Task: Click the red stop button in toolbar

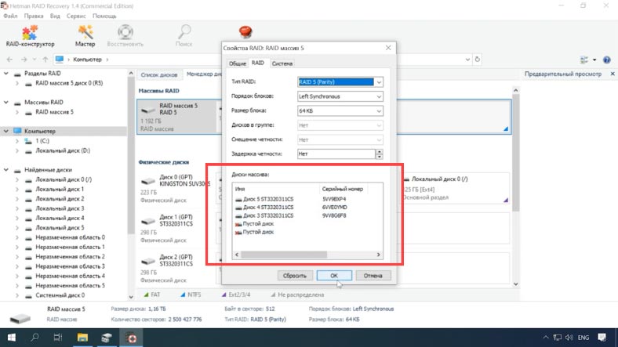Action: click(245, 31)
